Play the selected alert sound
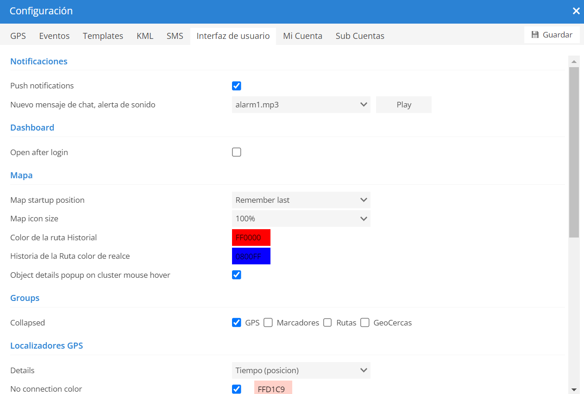Image resolution: width=584 pixels, height=394 pixels. coord(404,105)
